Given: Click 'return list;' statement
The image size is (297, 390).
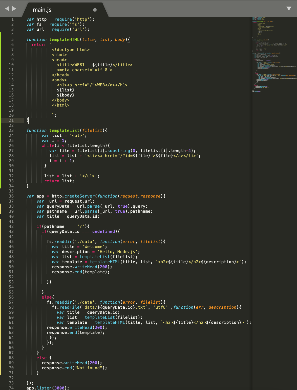Looking at the screenshot, I should [x=59, y=181].
